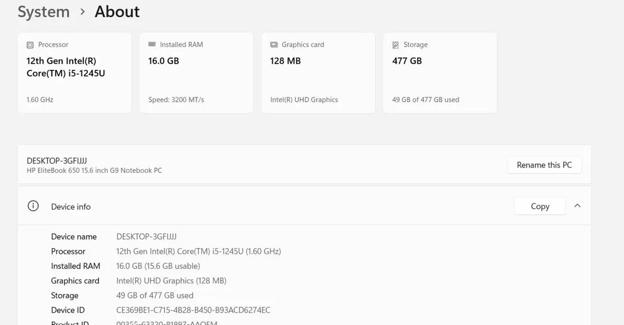The image size is (624, 325).
Task: Rename this PC
Action: point(544,165)
